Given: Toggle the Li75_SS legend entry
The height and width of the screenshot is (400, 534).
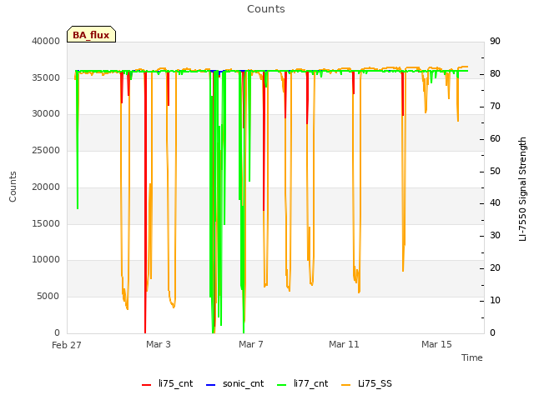Looking at the screenshot, I should (x=366, y=383).
